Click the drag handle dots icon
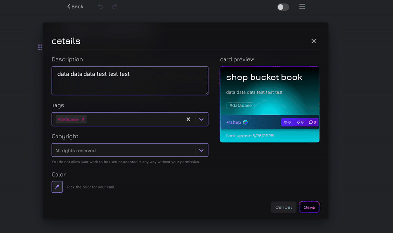 click(x=40, y=47)
